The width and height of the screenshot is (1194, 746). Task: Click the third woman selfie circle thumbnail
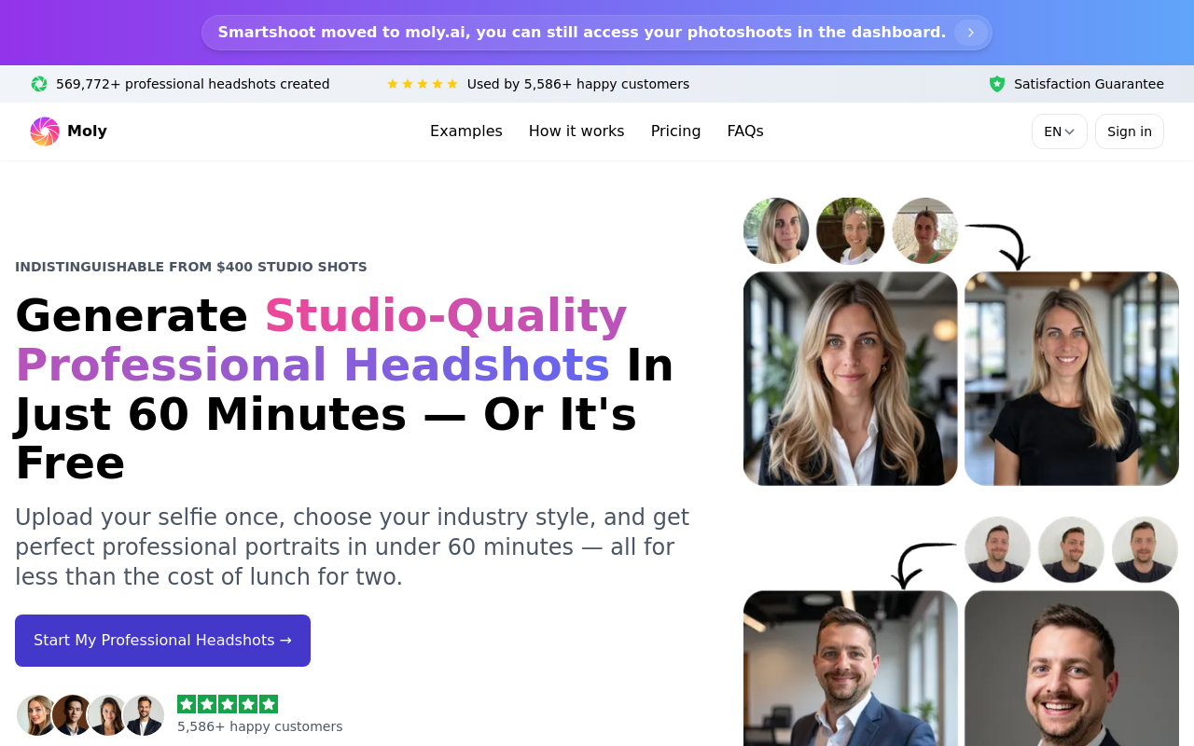click(924, 230)
